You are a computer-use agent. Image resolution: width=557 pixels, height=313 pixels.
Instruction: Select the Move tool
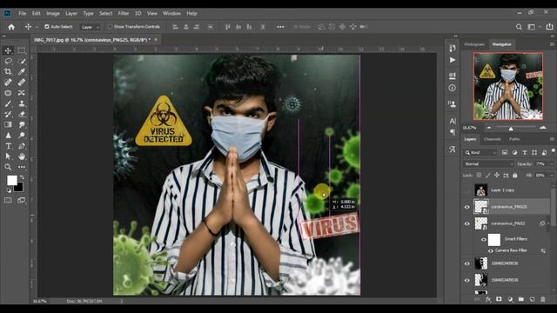[x=8, y=50]
